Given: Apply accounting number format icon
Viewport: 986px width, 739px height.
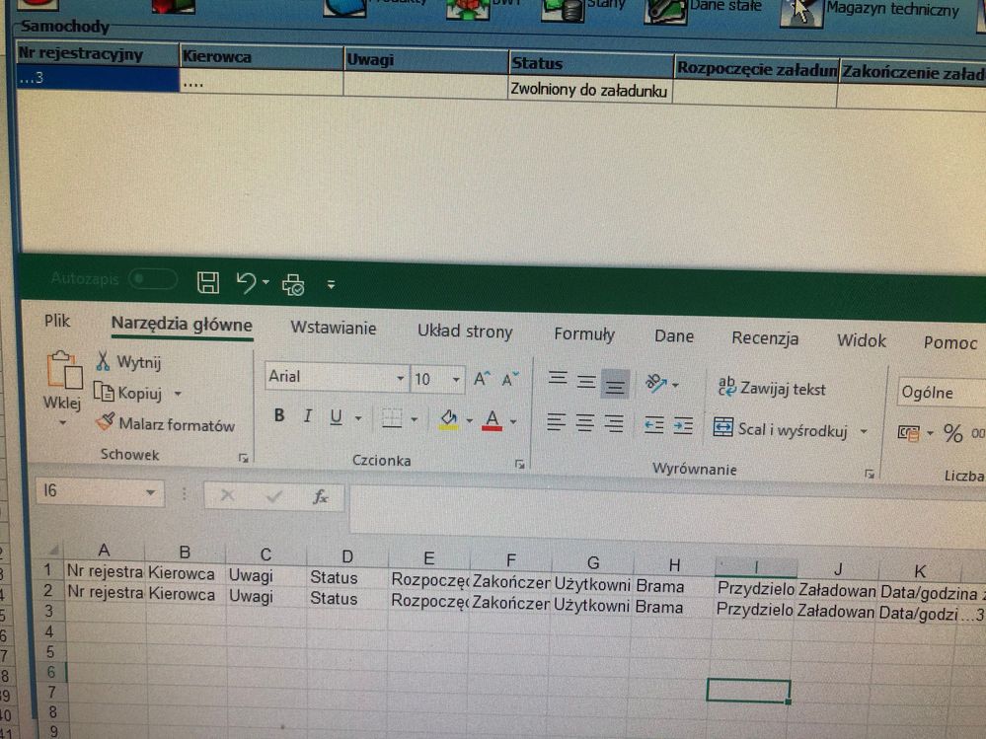Looking at the screenshot, I should (909, 432).
